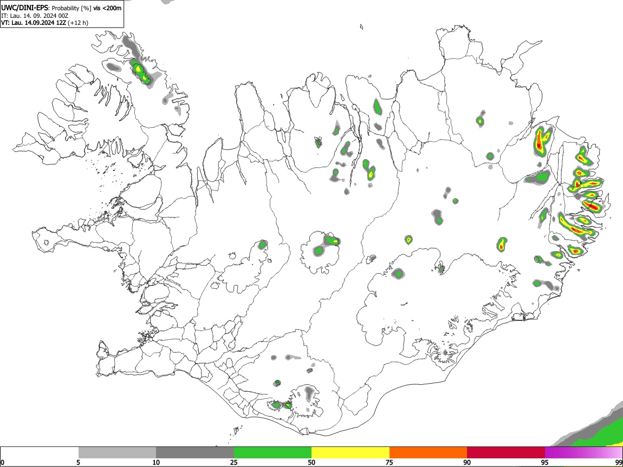623x467 pixels.
Task: Click the legend value label 90
Action: point(467,462)
